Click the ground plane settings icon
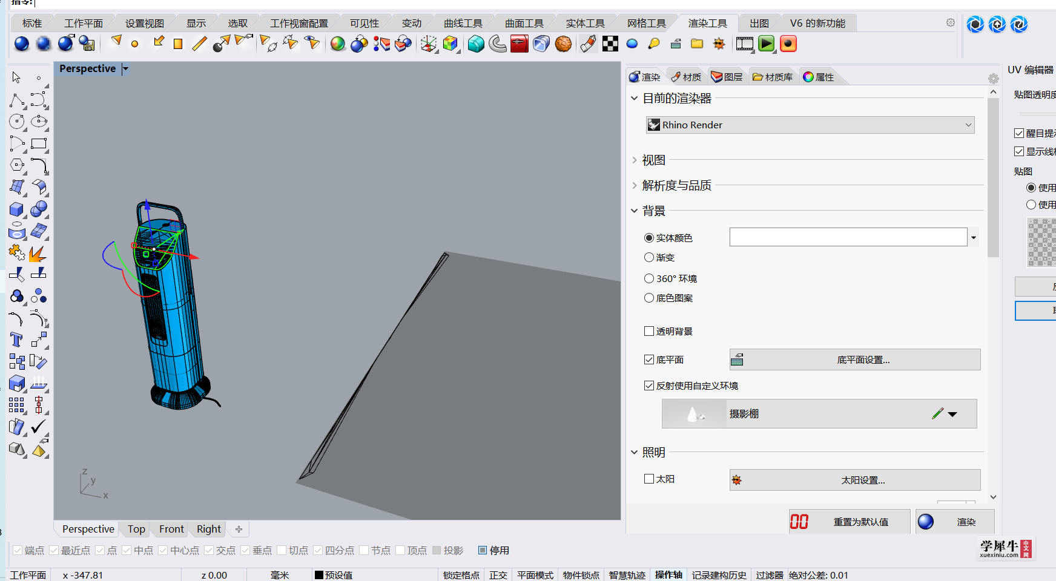Screen dimensions: 1056x581 [x=737, y=360]
